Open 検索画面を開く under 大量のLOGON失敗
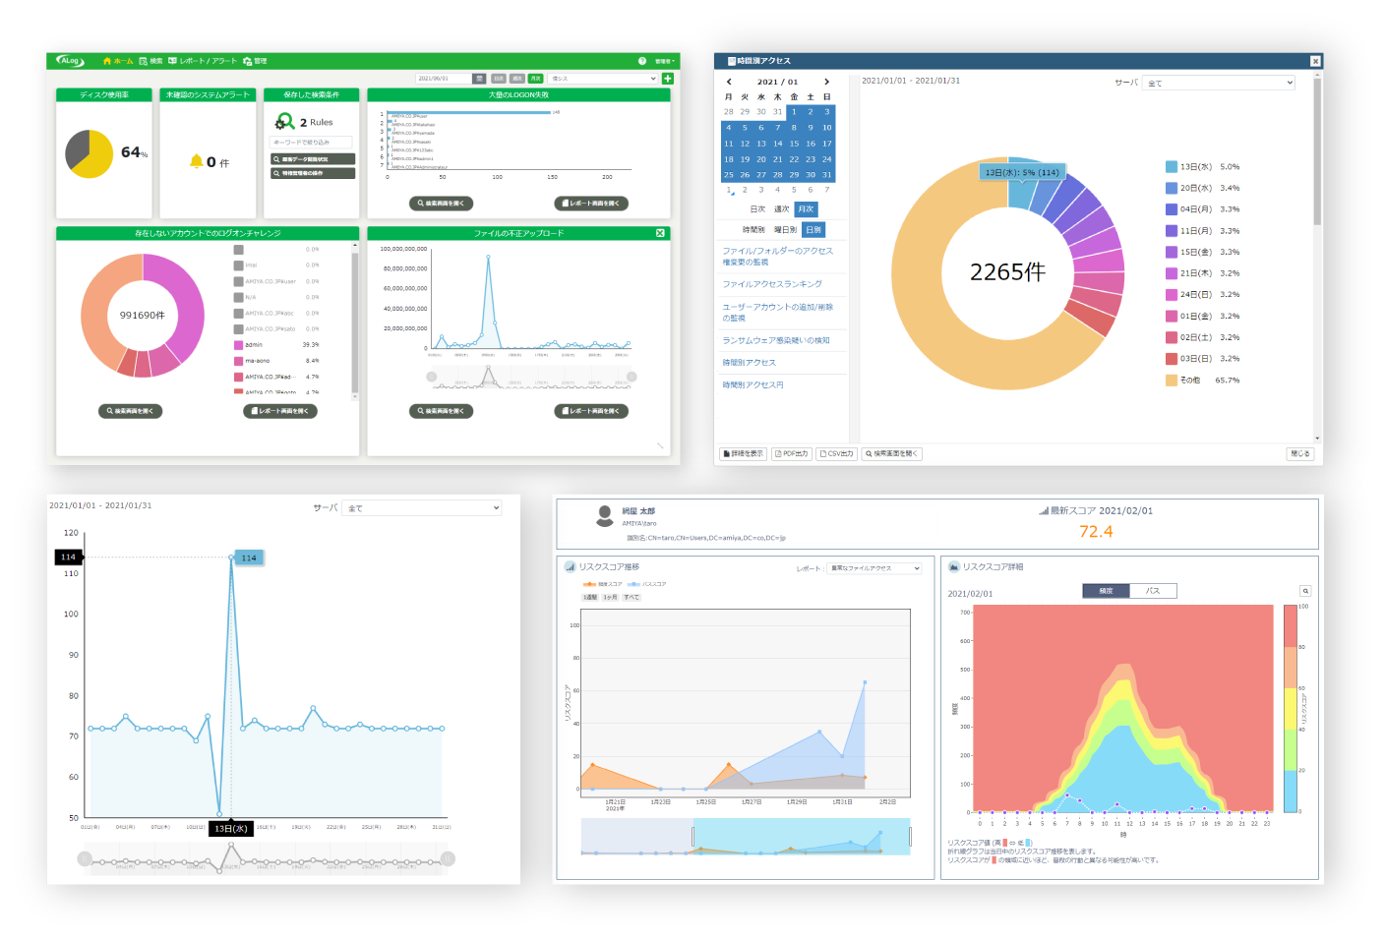This screenshot has width=1385, height=940. coord(441,204)
